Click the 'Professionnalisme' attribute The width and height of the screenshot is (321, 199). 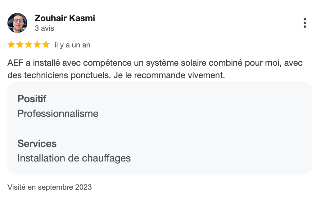pyautogui.click(x=58, y=113)
